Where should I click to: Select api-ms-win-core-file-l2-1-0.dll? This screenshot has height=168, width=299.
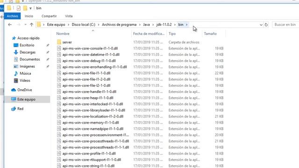[86, 85]
